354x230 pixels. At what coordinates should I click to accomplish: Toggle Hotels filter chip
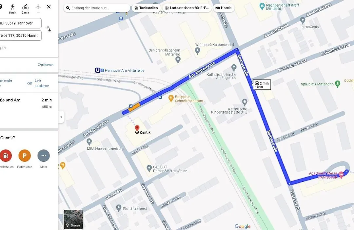point(224,8)
